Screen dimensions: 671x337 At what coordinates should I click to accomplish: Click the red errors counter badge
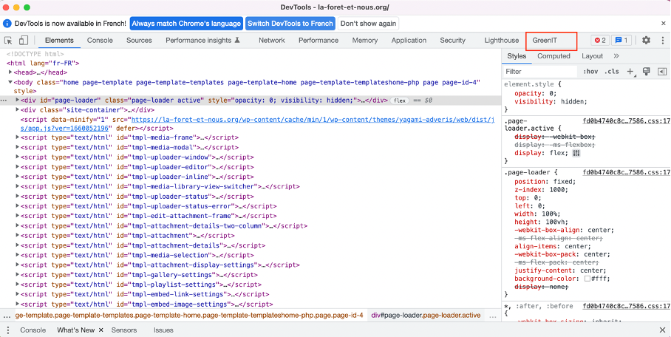tap(600, 40)
